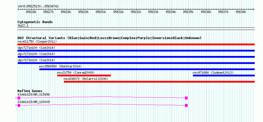Click the blue nsv971684 gain bar
The width and height of the screenshot is (263, 122).
coord(224,76)
